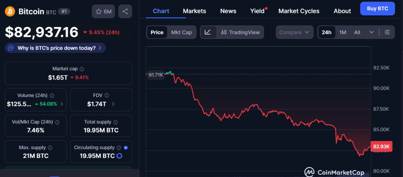The width and height of the screenshot is (403, 177).
Task: Expand FDV details chevron
Action: pyautogui.click(x=113, y=104)
